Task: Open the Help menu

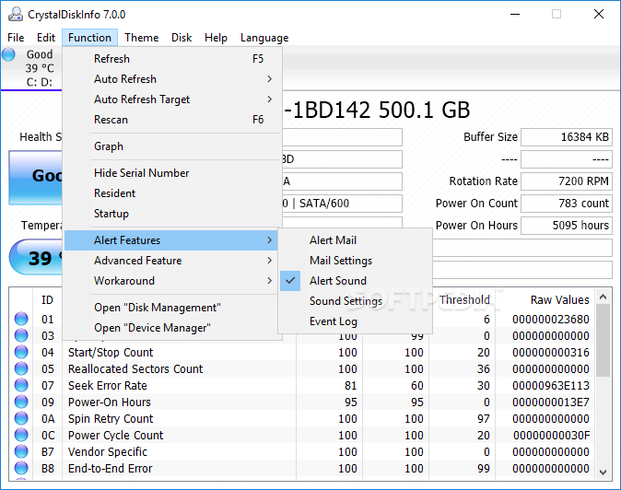Action: pos(216,38)
